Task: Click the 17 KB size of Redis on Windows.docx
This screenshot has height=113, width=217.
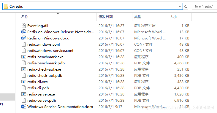Action: click(x=184, y=38)
